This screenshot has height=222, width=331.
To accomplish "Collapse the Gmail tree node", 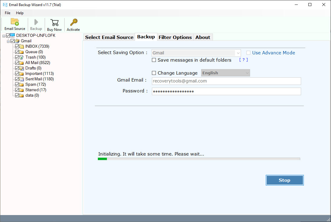I will click(8, 41).
